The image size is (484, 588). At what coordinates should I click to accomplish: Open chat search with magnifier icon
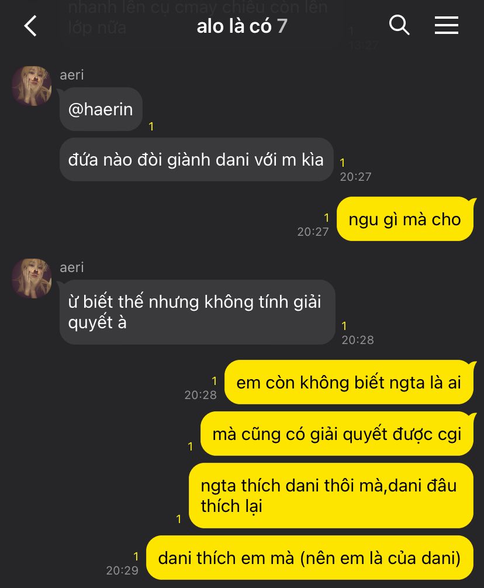coord(399,25)
